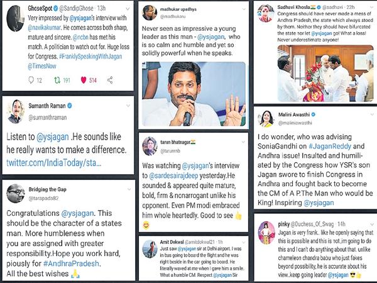Click the reply icon on GhoseSpot tweet
Image resolution: width=377 pixels, height=283 pixels.
tap(31, 80)
